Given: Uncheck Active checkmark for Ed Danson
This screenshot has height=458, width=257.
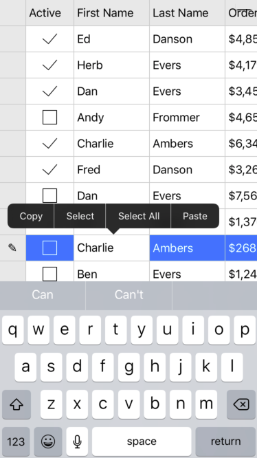Looking at the screenshot, I should 49,39.
